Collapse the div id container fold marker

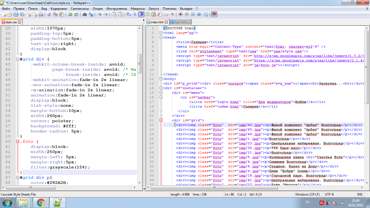point(161,88)
